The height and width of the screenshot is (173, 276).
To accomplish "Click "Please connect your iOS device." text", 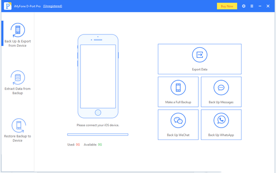I will coord(98,125).
